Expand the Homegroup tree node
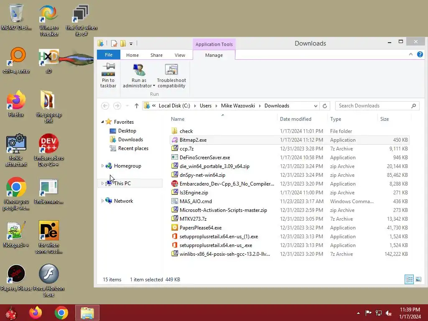The width and height of the screenshot is (428, 321). click(x=103, y=166)
